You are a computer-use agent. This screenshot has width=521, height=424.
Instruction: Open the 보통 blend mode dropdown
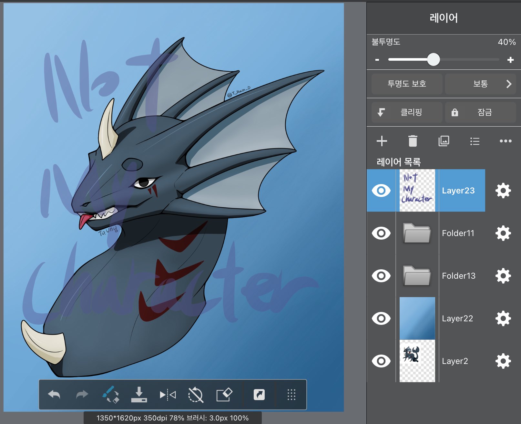tap(480, 84)
